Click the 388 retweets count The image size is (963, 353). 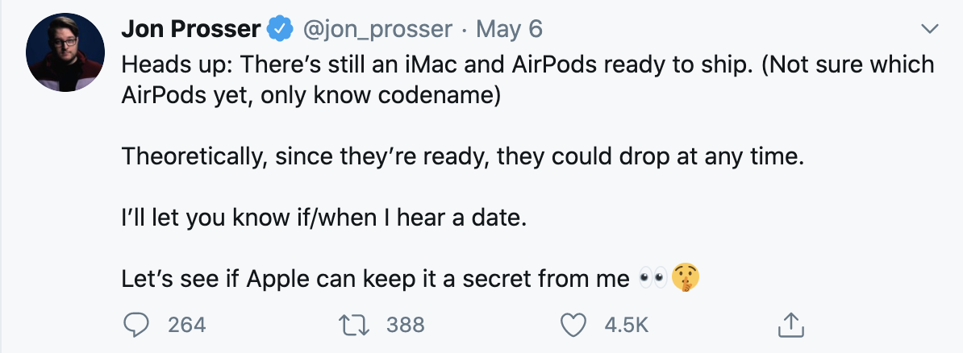point(405,325)
